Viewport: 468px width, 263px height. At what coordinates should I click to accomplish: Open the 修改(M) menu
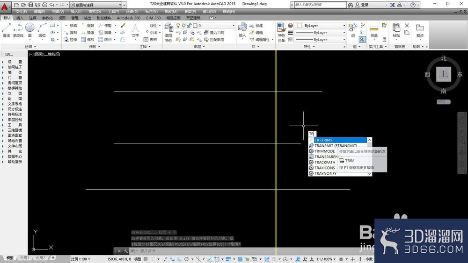click(171, 12)
